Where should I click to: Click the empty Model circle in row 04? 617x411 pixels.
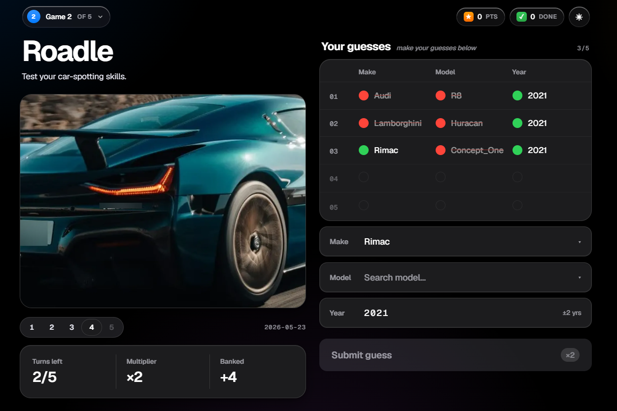(441, 177)
